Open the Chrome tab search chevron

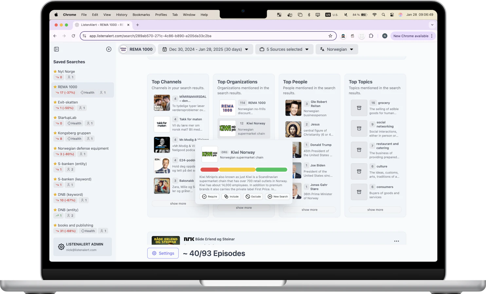(x=432, y=25)
